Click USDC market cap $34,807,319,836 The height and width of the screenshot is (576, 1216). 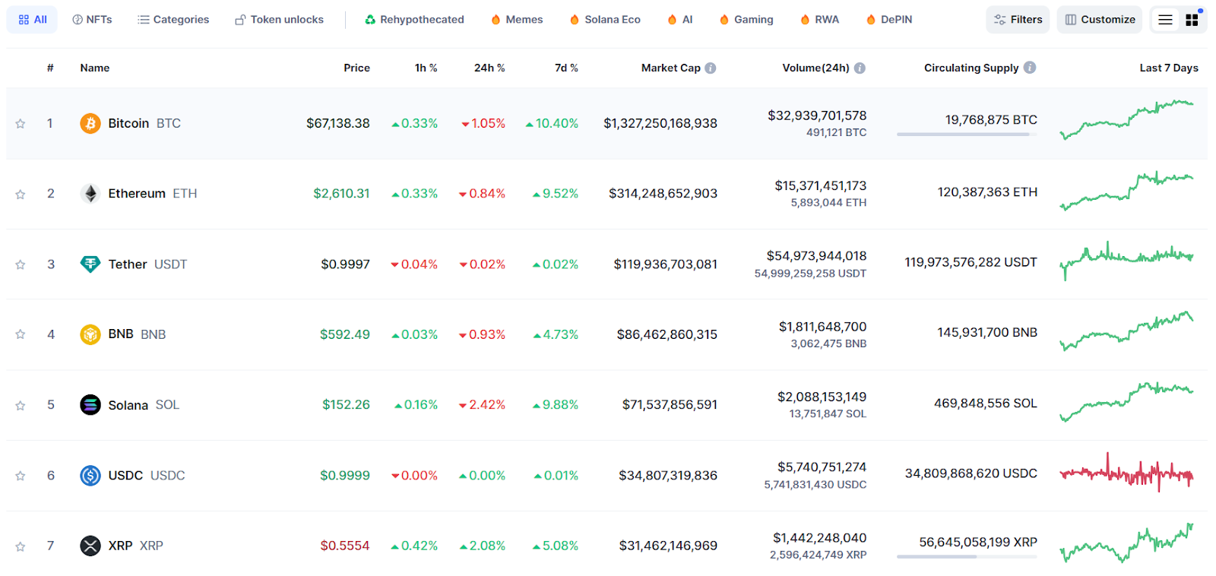pyautogui.click(x=668, y=476)
